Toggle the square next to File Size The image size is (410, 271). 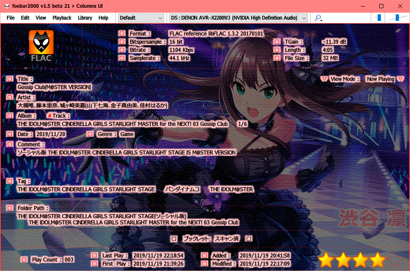[x=277, y=58]
